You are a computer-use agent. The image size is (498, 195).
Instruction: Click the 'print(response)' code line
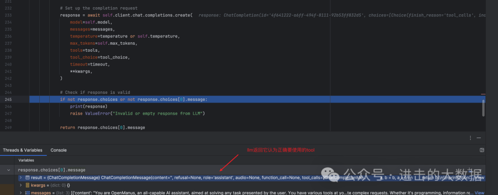point(89,106)
